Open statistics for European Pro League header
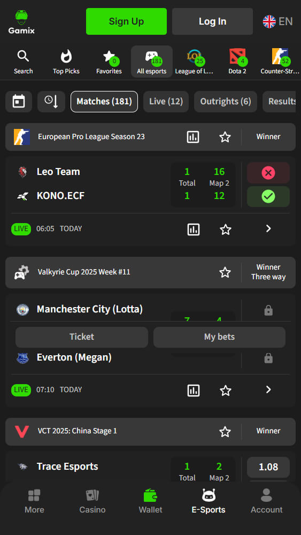301x535 pixels. 193,137
